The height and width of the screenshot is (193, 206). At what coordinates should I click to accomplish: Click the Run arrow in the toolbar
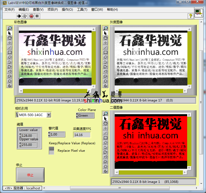[x=19, y=16]
